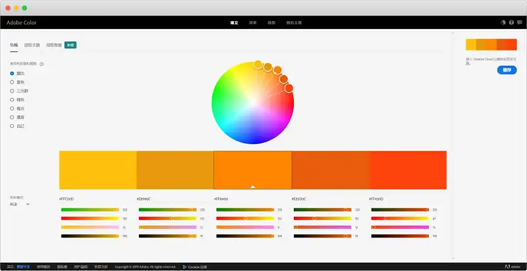
Task: Click the green New (新增) badge
Action: [70, 45]
